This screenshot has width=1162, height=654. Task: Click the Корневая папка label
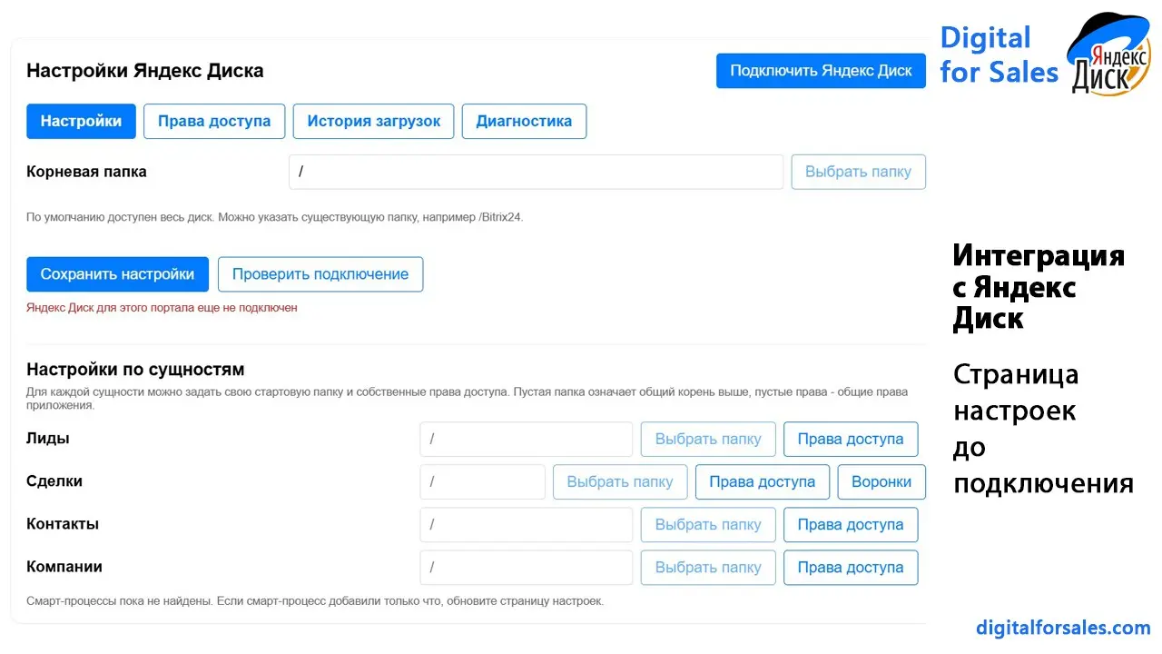click(86, 172)
